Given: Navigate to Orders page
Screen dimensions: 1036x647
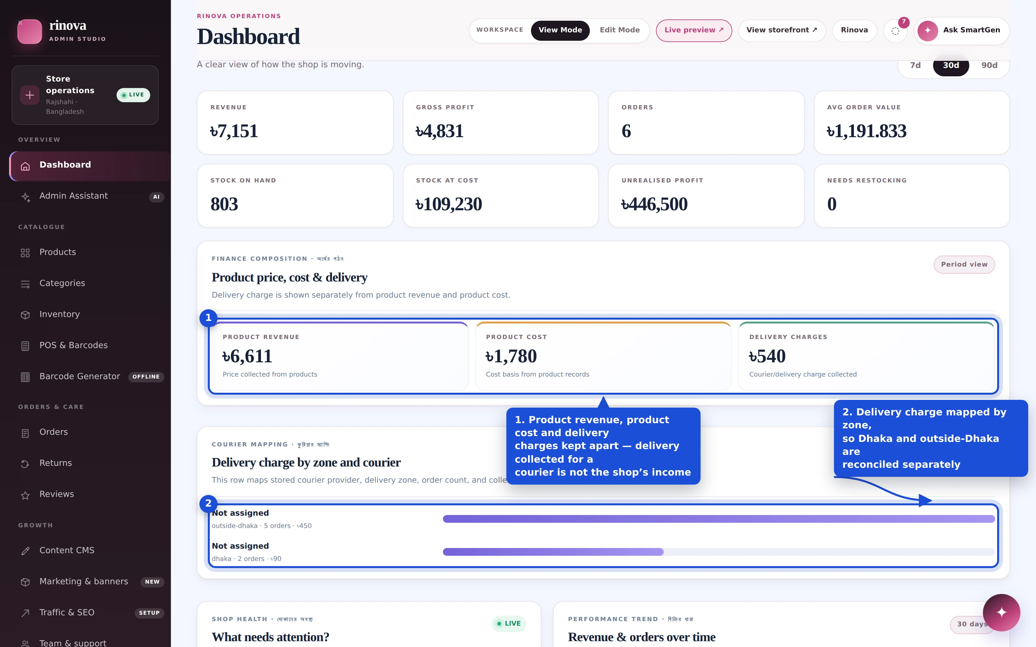Looking at the screenshot, I should pyautogui.click(x=90, y=433).
